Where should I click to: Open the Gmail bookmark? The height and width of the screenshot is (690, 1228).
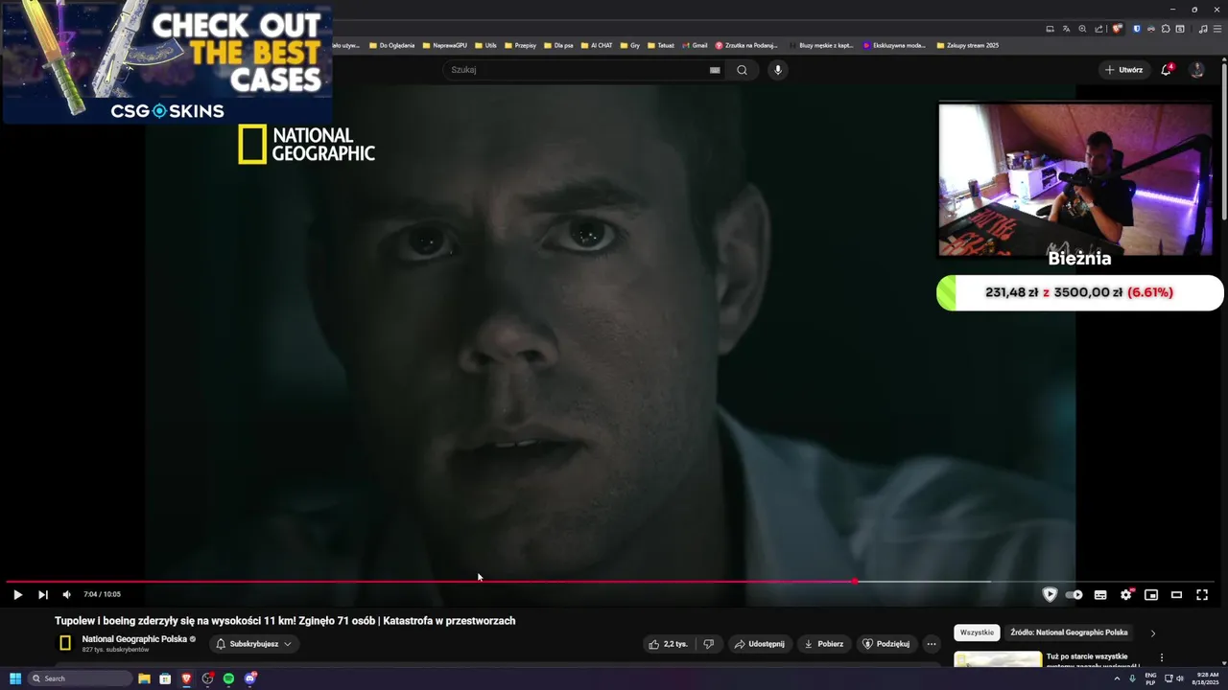click(x=695, y=45)
